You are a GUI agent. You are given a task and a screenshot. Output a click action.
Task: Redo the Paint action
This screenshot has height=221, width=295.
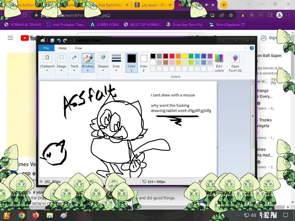point(65,40)
